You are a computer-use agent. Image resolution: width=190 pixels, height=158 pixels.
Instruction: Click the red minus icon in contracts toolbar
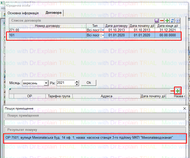tap(162, 21)
